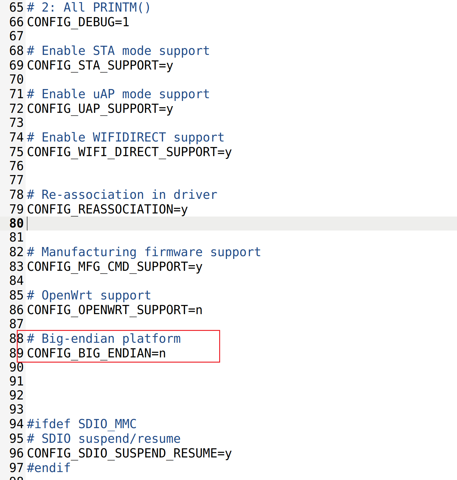Click the CONFIG_REASSOCIATION=y line

coord(107,210)
